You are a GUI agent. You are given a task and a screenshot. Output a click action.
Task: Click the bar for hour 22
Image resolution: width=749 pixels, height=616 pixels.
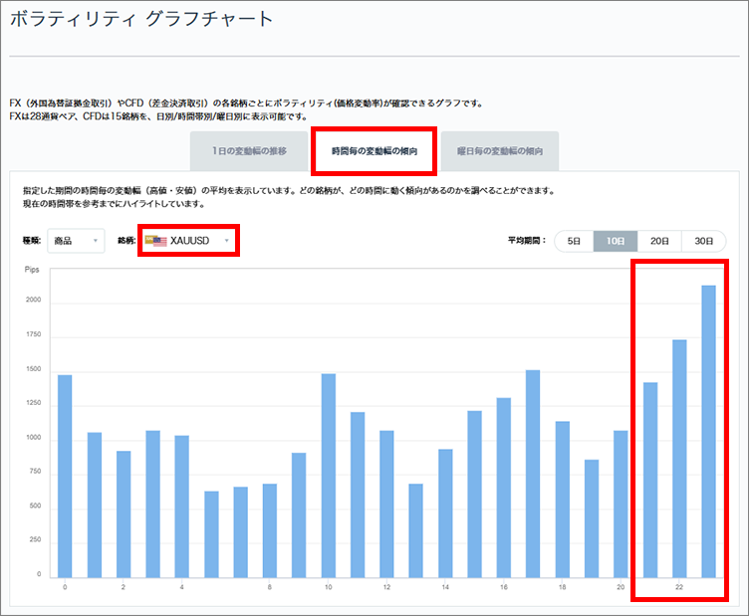[x=679, y=458]
